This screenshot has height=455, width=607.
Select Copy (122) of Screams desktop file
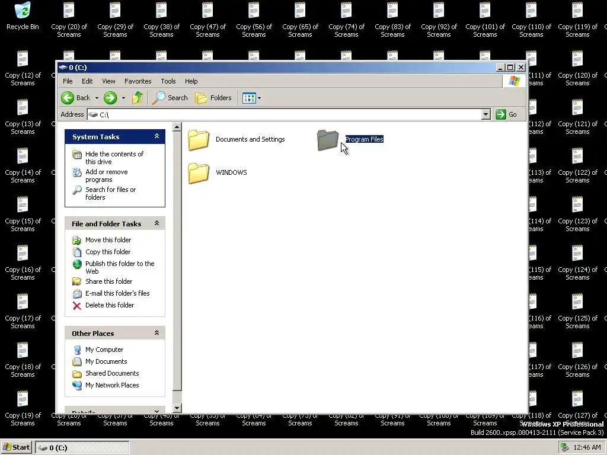pyautogui.click(x=577, y=166)
